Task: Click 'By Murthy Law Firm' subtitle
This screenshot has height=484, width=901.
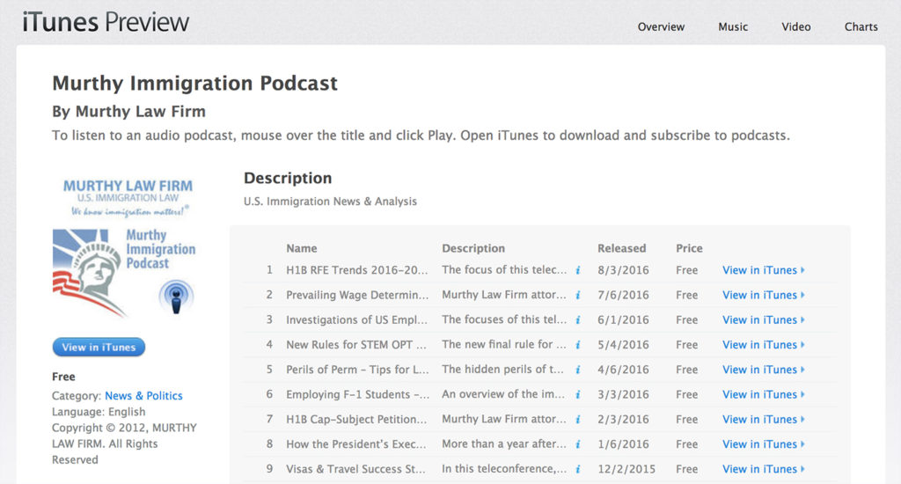Action: (128, 112)
